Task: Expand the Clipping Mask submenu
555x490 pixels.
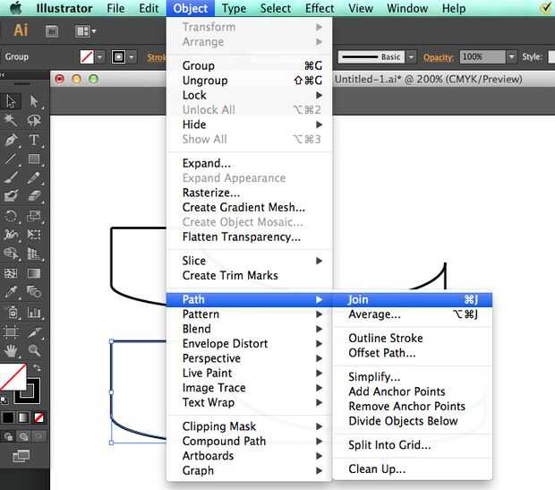Action: click(249, 426)
